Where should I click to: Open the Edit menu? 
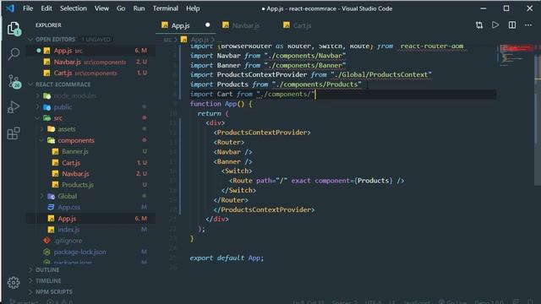pyautogui.click(x=46, y=8)
